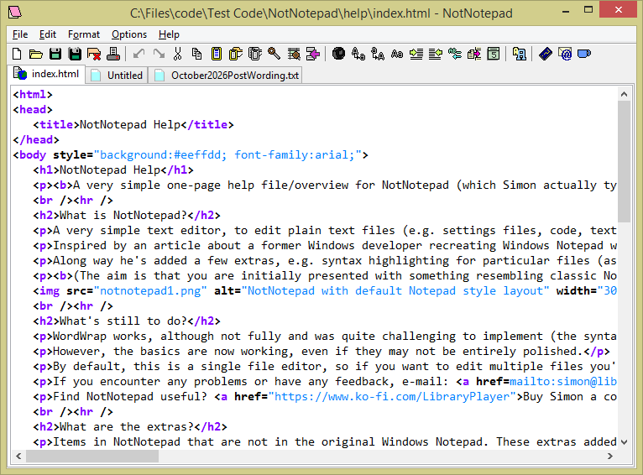Viewport: 643px width, 475px height.
Task: Click the AB cyan arrows icon
Action: click(455, 54)
